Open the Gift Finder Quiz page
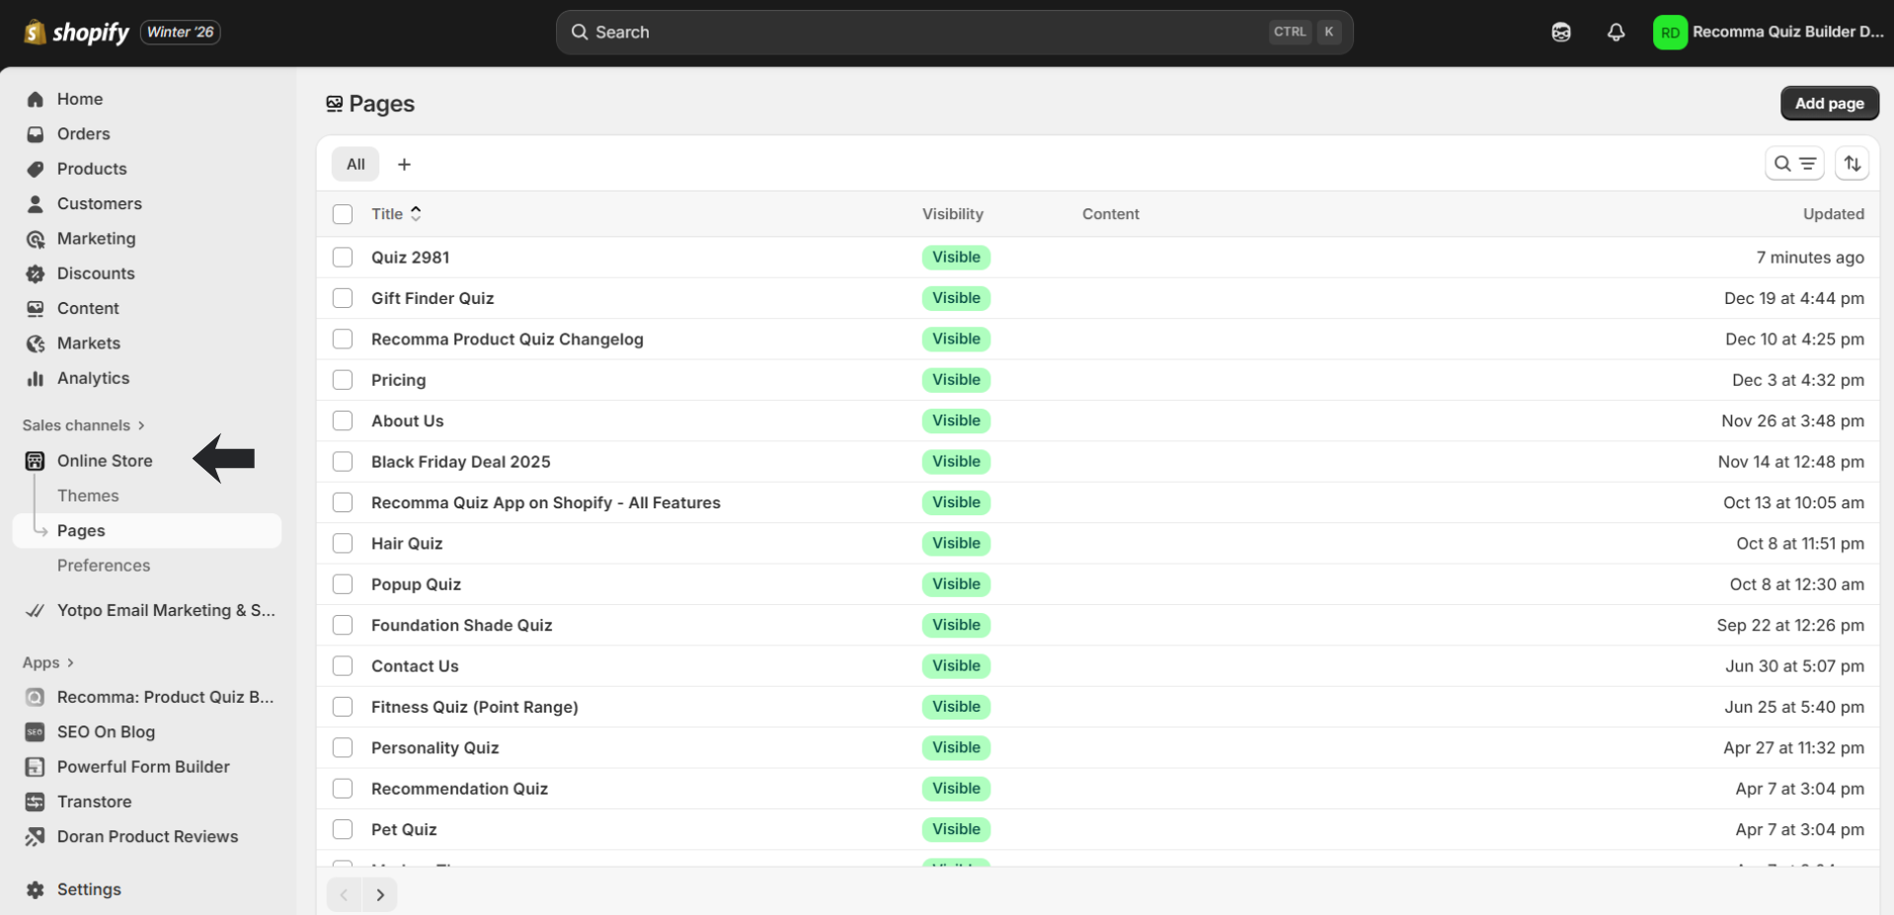 tap(433, 298)
